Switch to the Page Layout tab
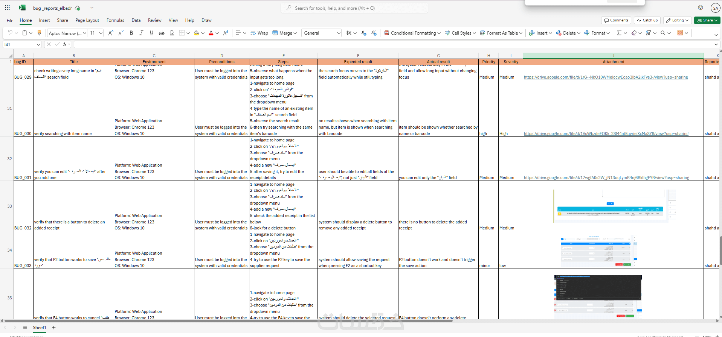This screenshot has height=337, width=722. point(87,20)
